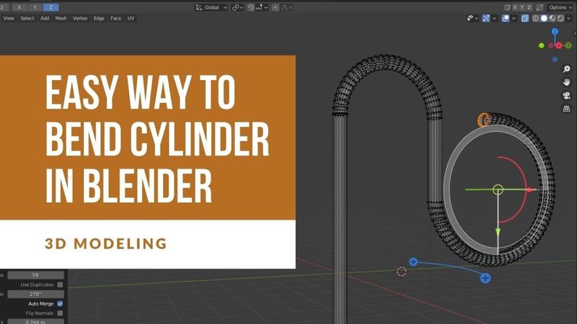
Task: Click the steps field showing 59
Action: [35, 275]
